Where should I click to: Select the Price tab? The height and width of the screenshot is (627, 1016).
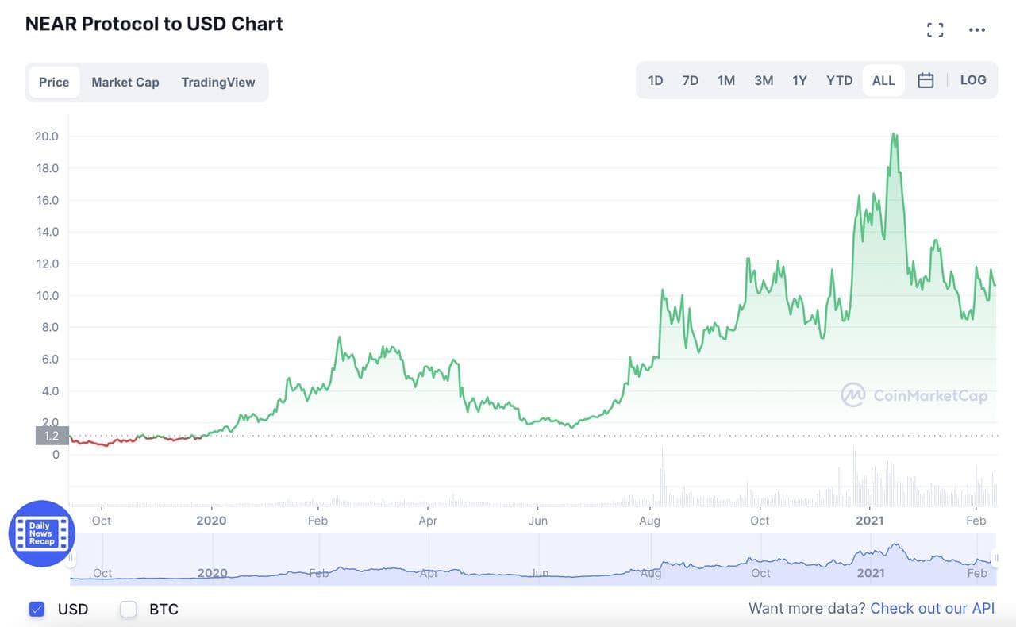pos(54,82)
